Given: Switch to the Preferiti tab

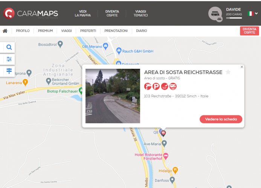Looking at the screenshot, I should tap(88, 31).
